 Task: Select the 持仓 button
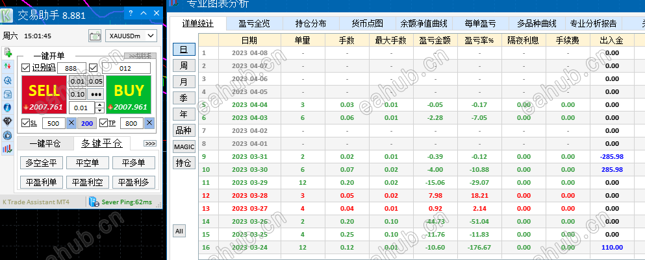[184, 163]
